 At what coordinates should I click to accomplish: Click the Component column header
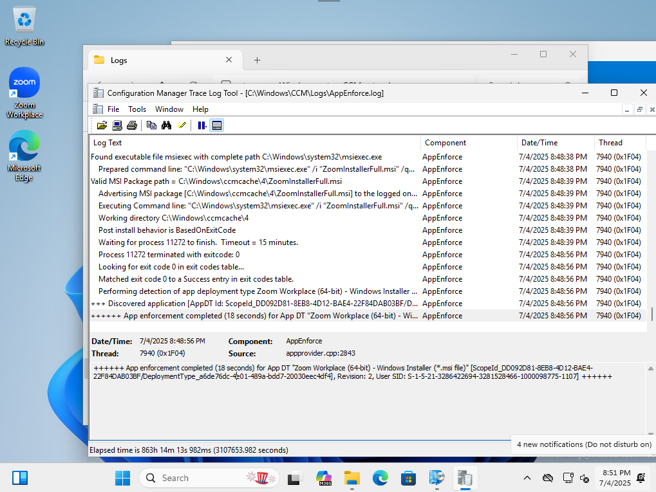tap(469, 143)
